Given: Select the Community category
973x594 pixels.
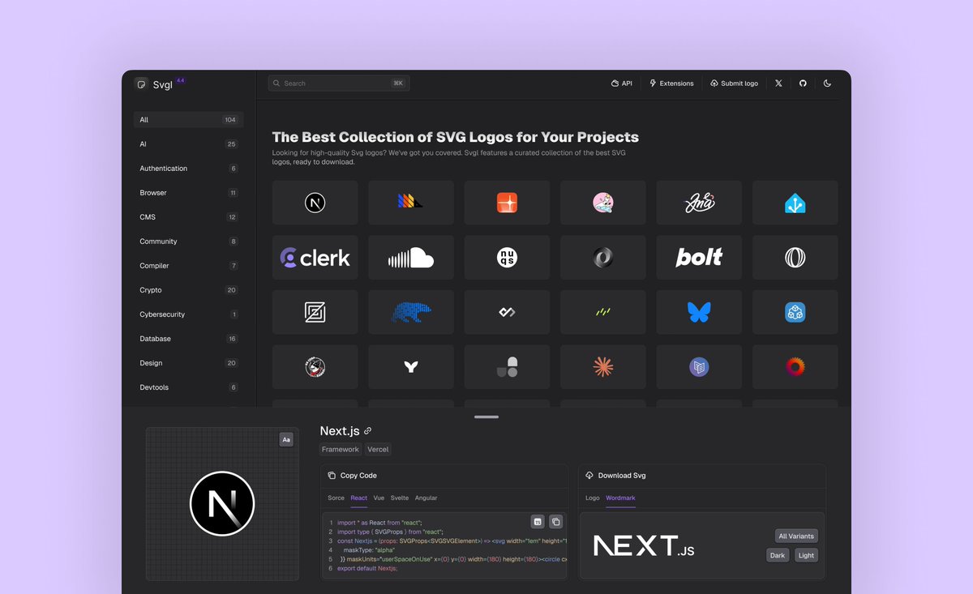Looking at the screenshot, I should [x=188, y=241].
